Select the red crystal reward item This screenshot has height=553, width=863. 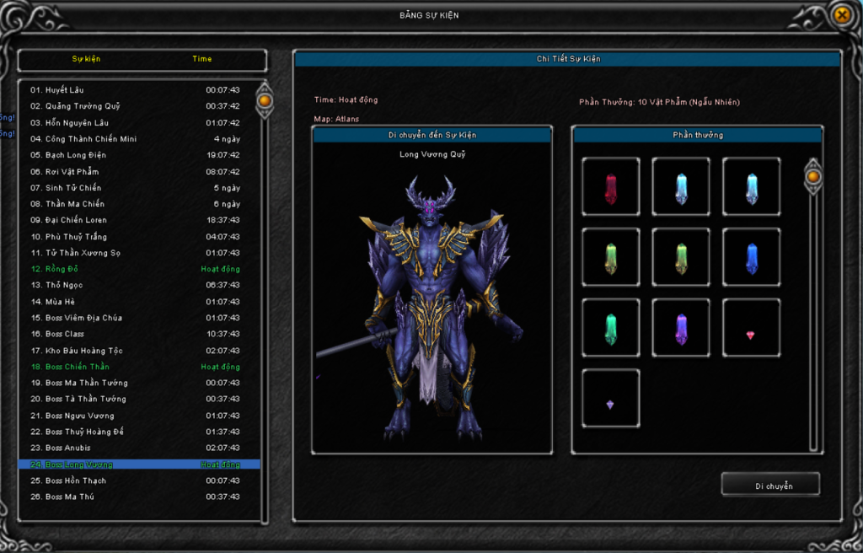[x=611, y=187]
